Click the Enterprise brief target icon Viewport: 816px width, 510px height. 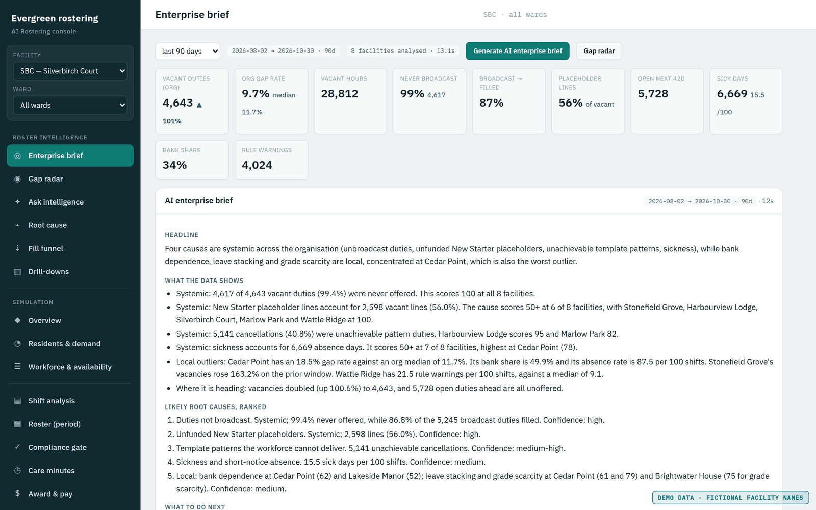coord(17,156)
